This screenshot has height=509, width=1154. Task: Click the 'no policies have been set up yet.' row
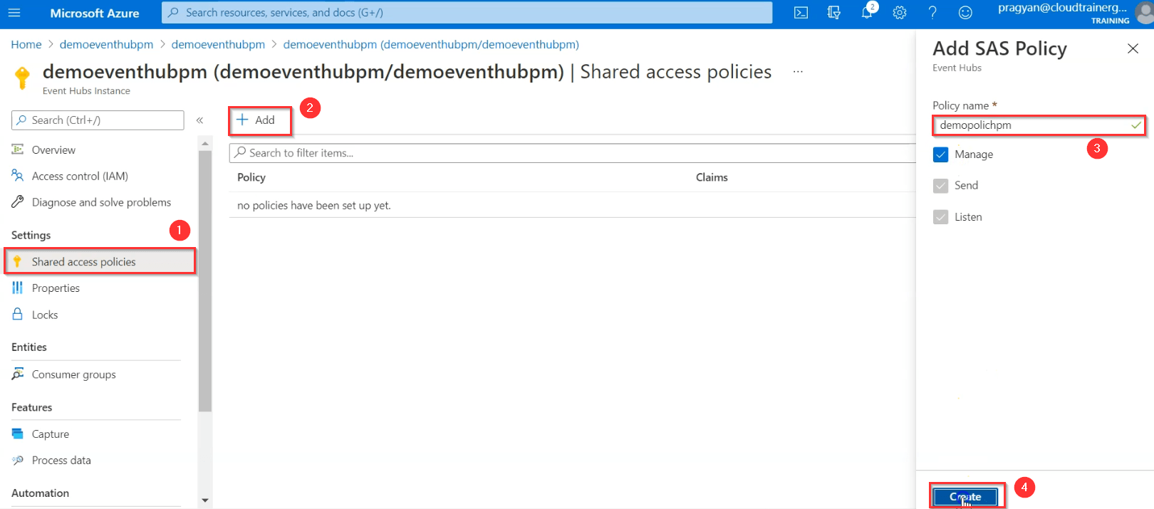(572, 205)
